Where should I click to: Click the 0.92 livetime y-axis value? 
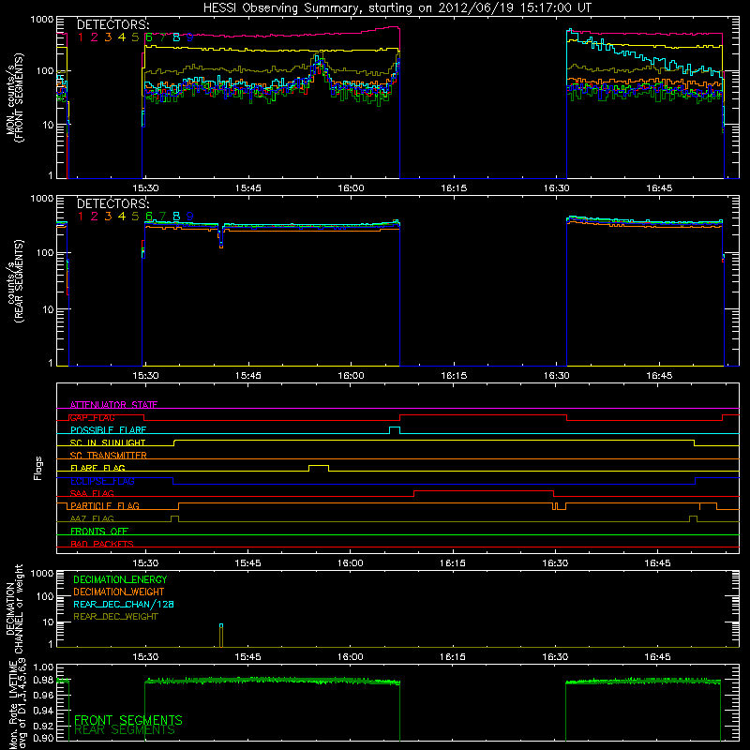43,724
